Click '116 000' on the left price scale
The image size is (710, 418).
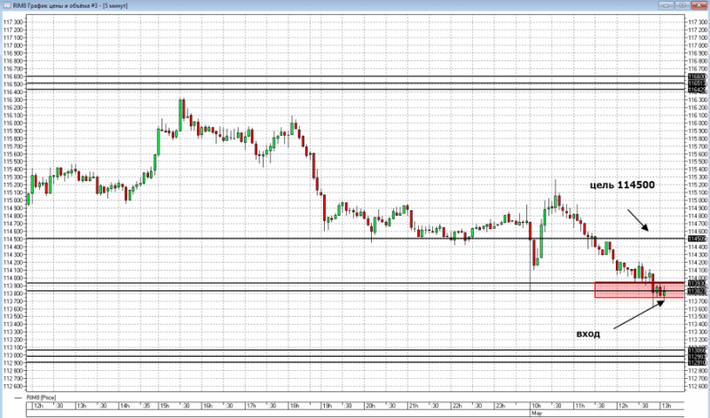tap(12, 122)
